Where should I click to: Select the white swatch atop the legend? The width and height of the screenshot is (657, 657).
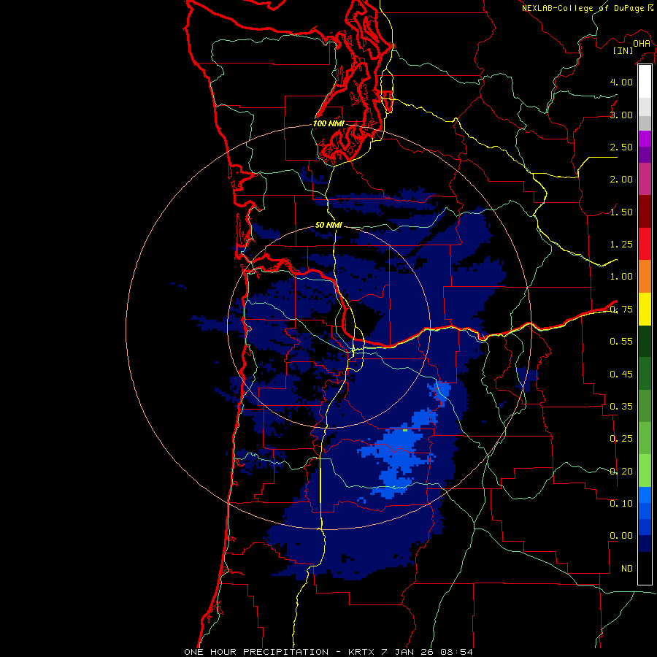tap(645, 82)
